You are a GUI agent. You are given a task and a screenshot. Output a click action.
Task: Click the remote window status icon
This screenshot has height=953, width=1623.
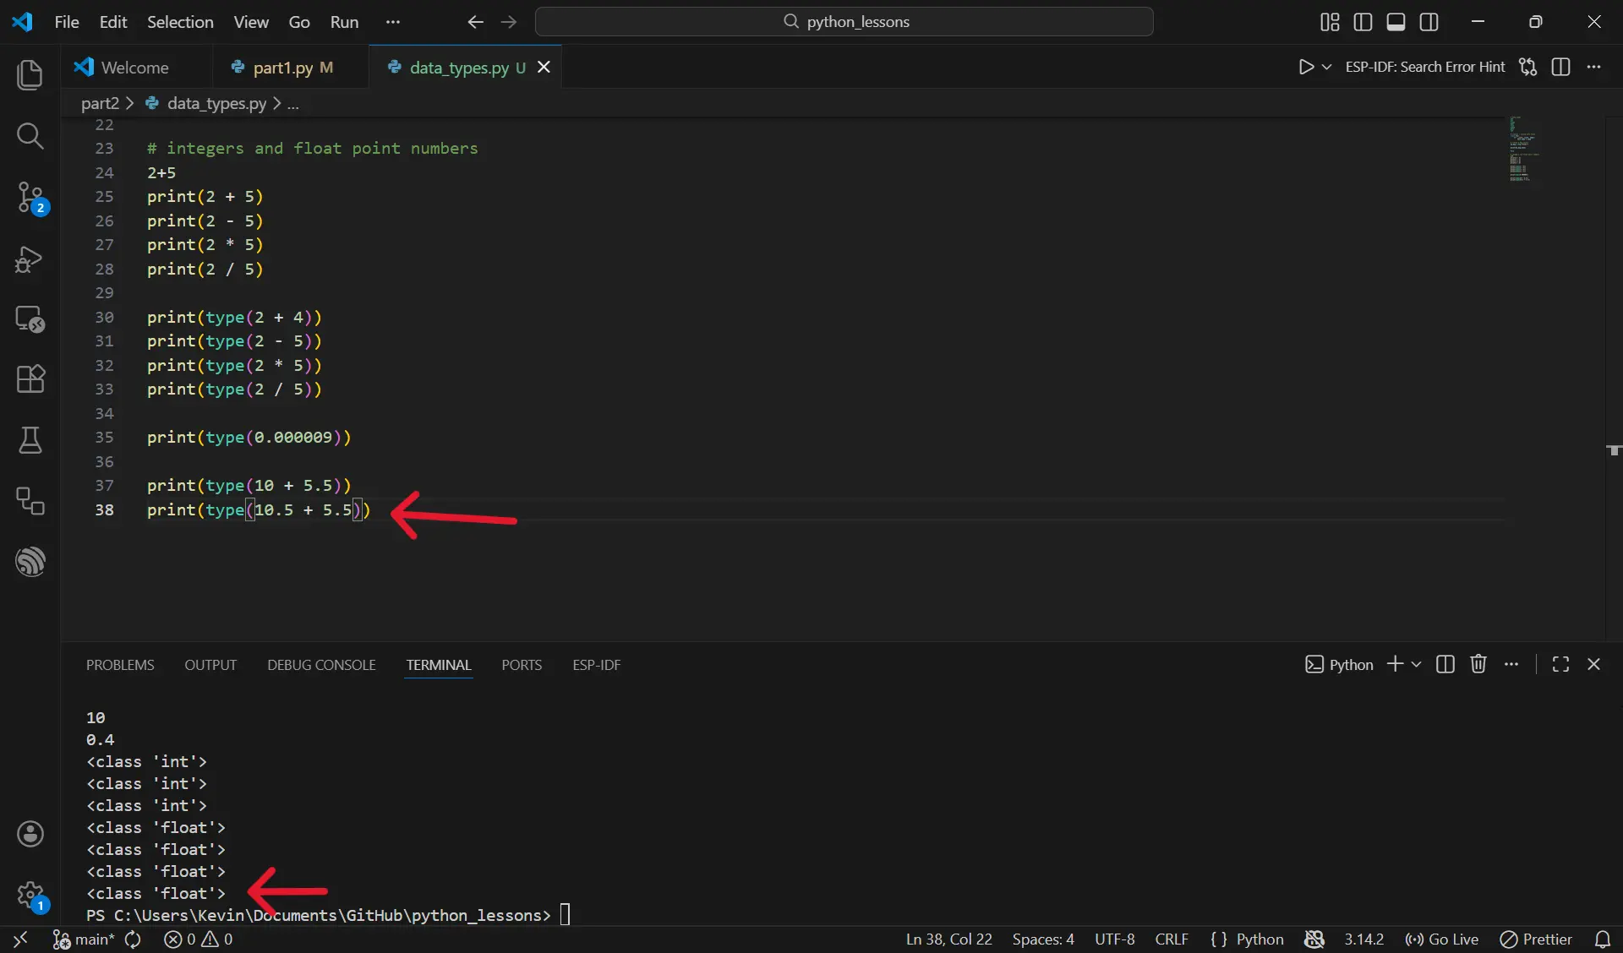(20, 939)
